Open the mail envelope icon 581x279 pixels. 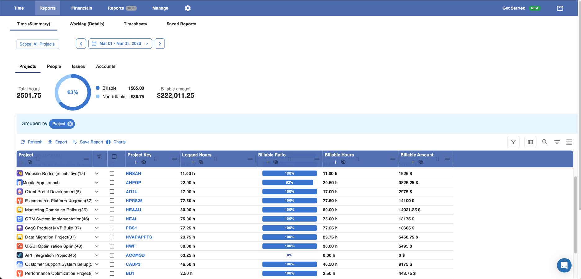(560, 8)
